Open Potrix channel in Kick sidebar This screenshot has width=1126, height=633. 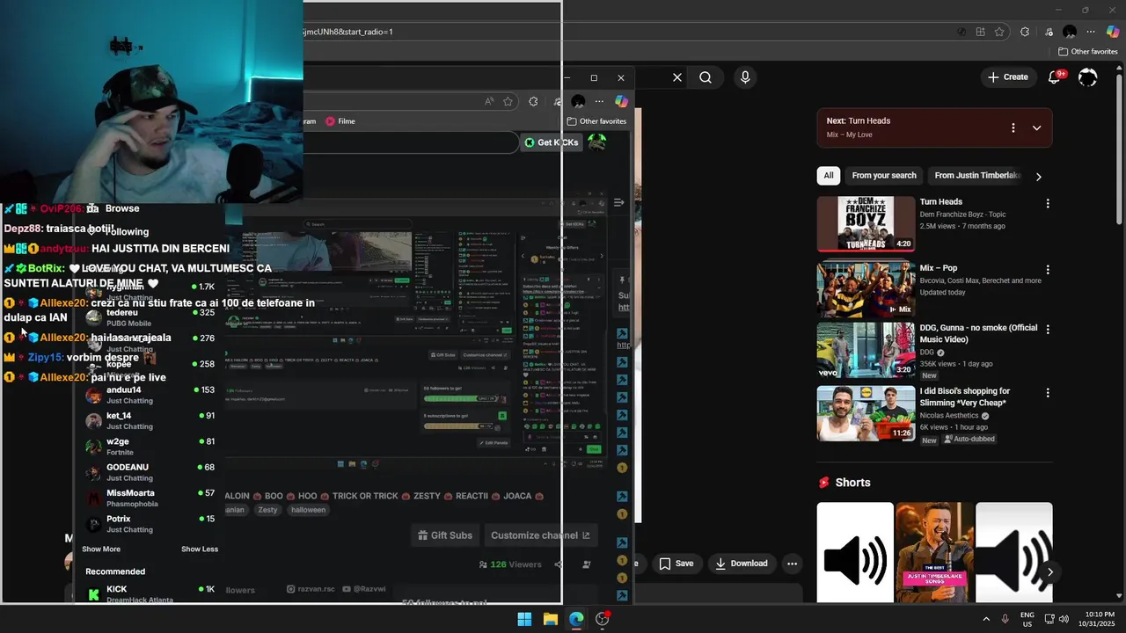pos(150,524)
